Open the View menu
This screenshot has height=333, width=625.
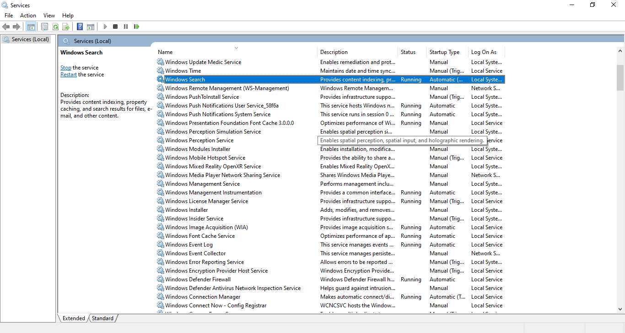click(49, 16)
